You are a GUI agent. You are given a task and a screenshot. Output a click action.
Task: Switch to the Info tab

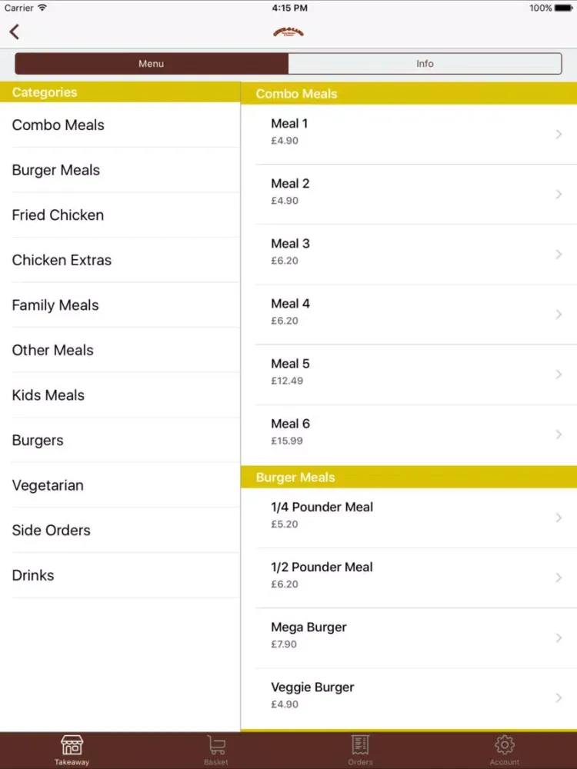tap(425, 64)
